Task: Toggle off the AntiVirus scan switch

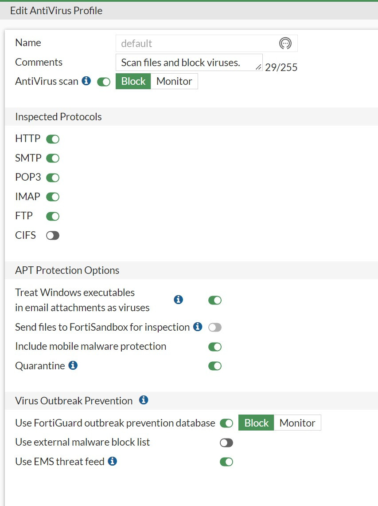Action: coord(104,82)
